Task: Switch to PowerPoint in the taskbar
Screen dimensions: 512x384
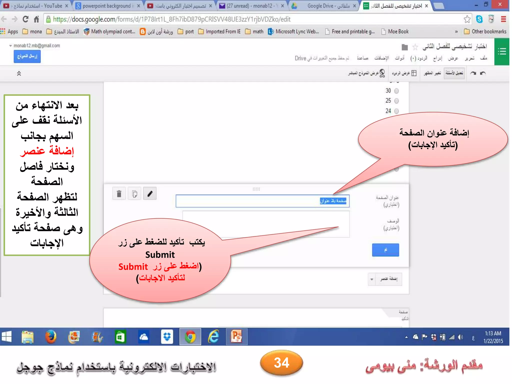Action: (236, 337)
